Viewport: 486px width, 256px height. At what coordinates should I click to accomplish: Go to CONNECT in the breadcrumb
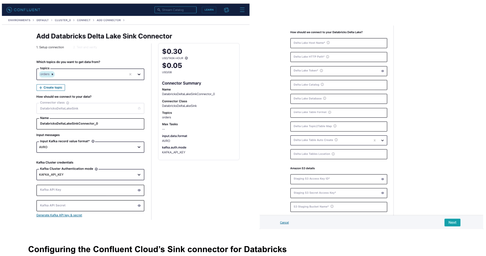pyautogui.click(x=84, y=20)
